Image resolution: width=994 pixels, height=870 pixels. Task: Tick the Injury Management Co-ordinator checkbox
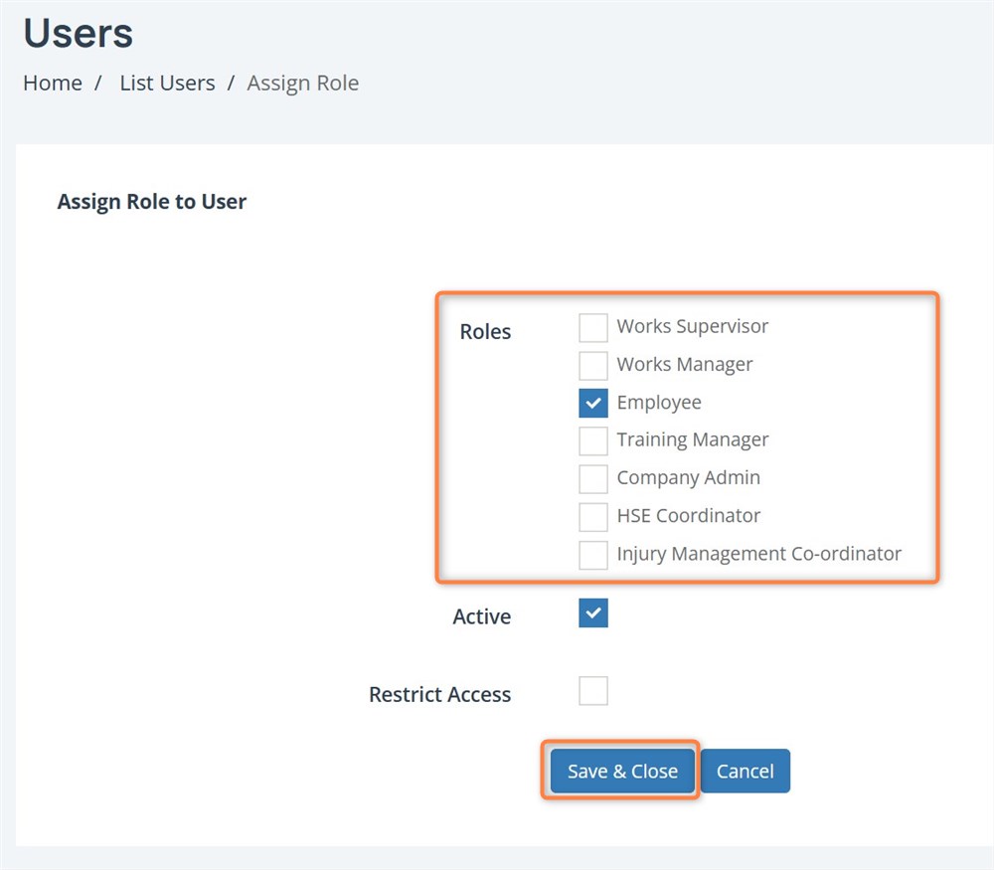click(593, 554)
